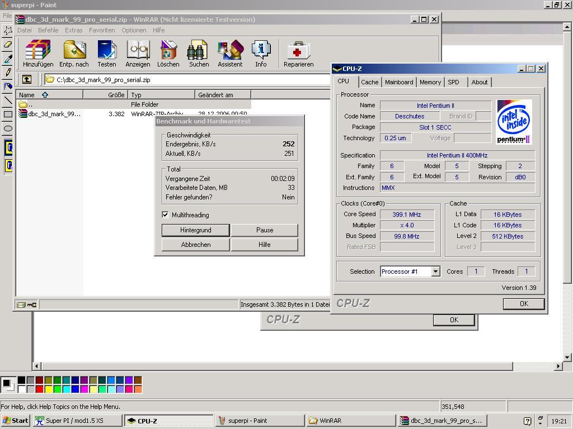Screen dimensions: 573x429
Task: Switch to the Mainboard tab
Action: 399,82
